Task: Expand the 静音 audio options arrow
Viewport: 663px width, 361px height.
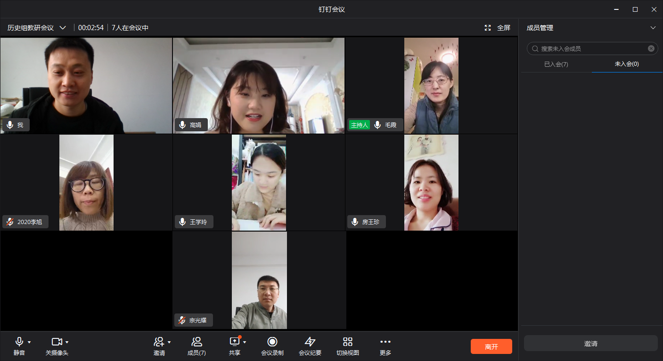Action: [29, 342]
